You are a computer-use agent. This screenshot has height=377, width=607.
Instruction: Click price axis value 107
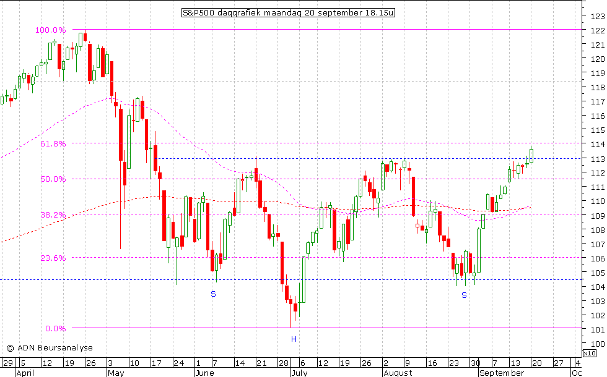[x=598, y=244]
